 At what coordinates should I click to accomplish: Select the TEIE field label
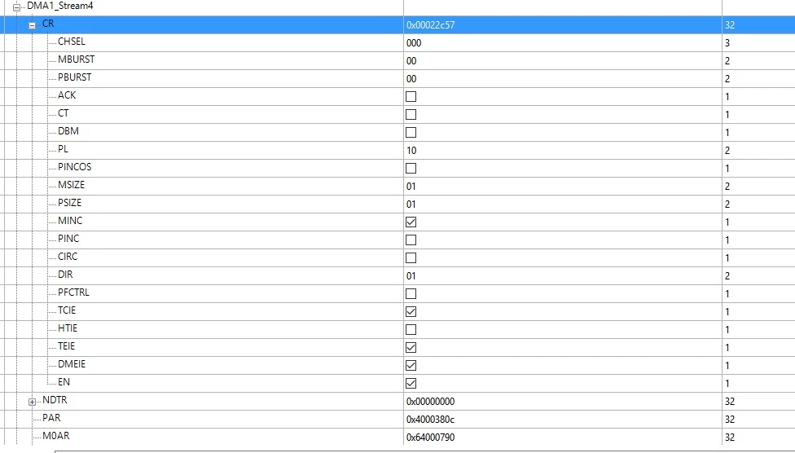(67, 346)
